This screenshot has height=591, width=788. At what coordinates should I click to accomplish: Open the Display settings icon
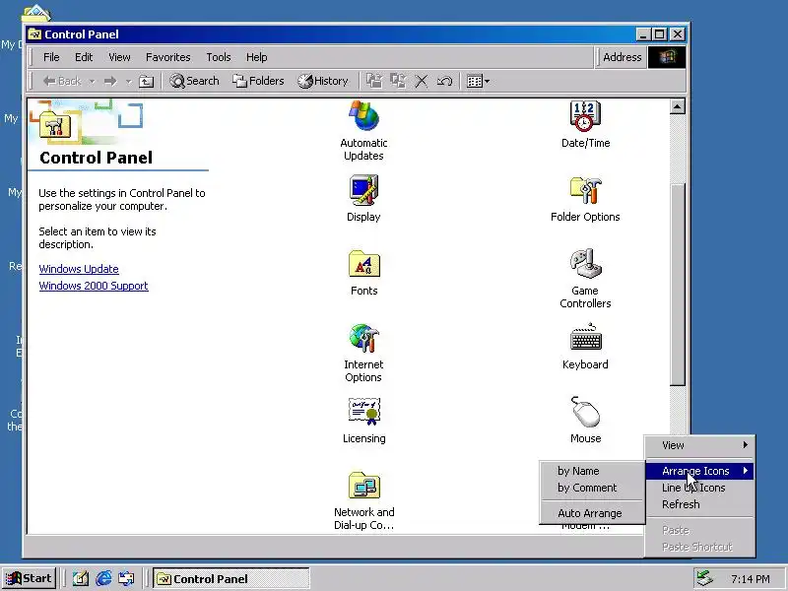(x=363, y=199)
